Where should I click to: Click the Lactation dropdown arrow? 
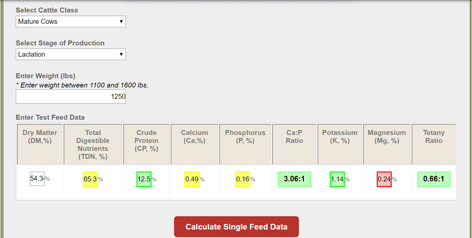click(121, 54)
